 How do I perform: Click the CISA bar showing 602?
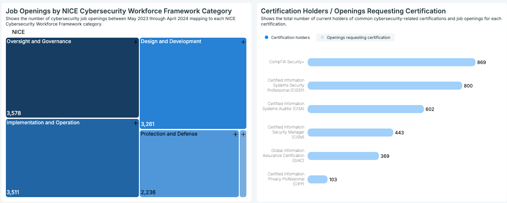point(366,109)
